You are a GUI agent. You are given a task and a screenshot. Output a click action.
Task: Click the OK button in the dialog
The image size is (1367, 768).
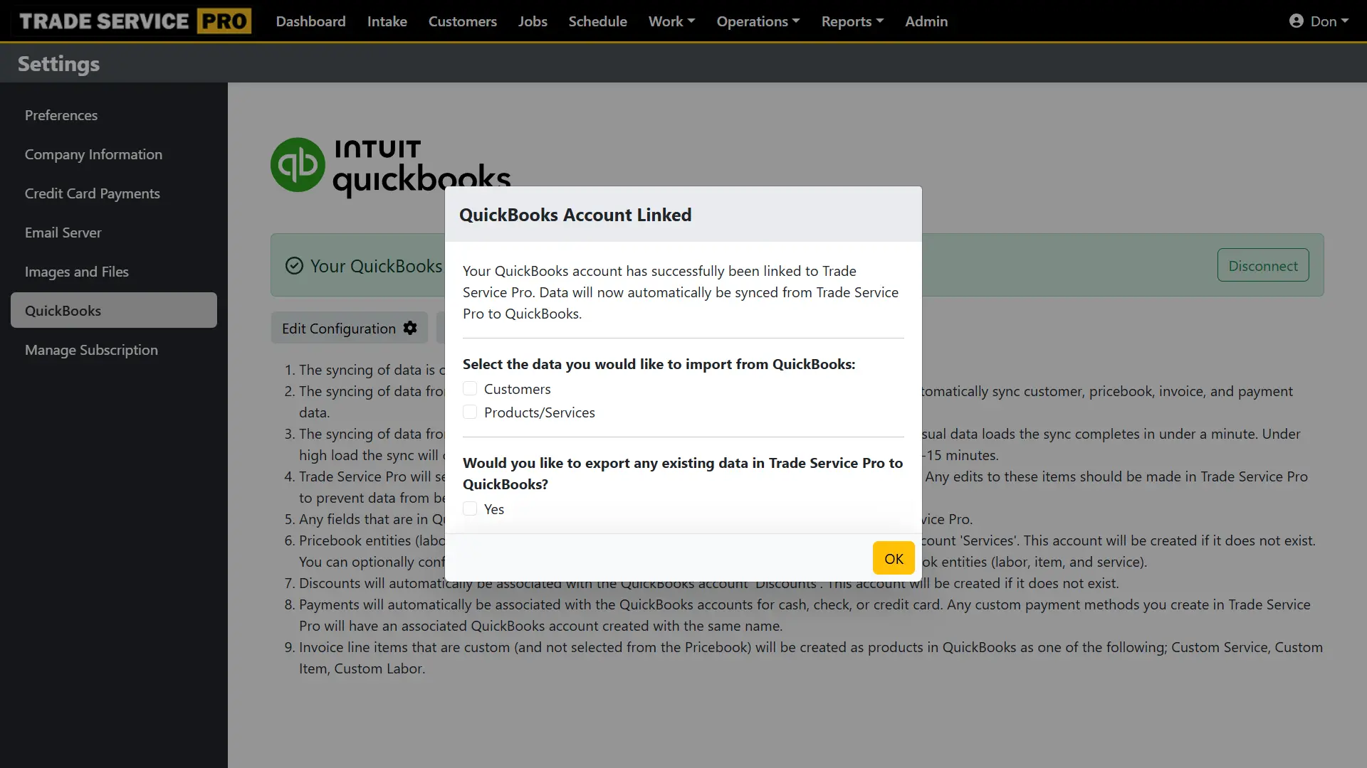(x=893, y=558)
